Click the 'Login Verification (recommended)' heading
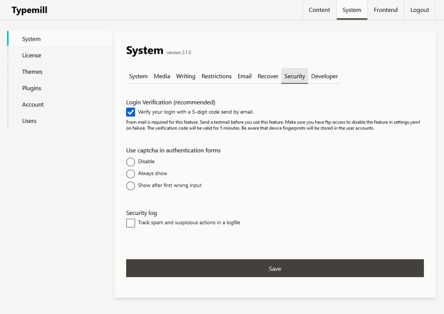Image resolution: width=444 pixels, height=314 pixels. point(171,102)
